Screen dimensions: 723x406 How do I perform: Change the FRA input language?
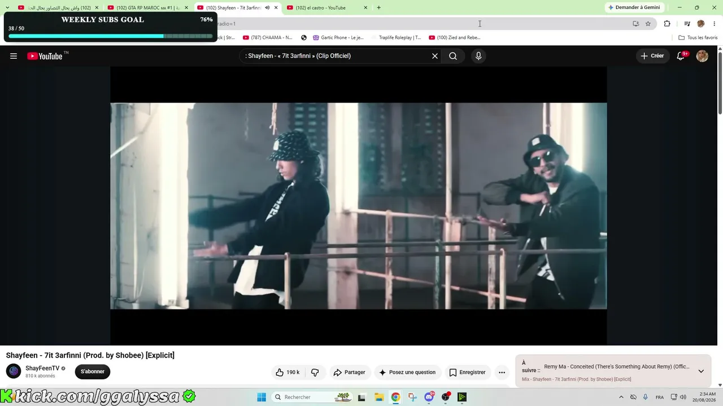click(x=659, y=397)
